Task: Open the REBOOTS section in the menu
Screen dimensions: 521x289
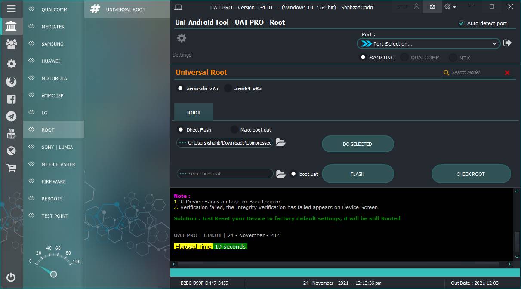Action: point(54,199)
